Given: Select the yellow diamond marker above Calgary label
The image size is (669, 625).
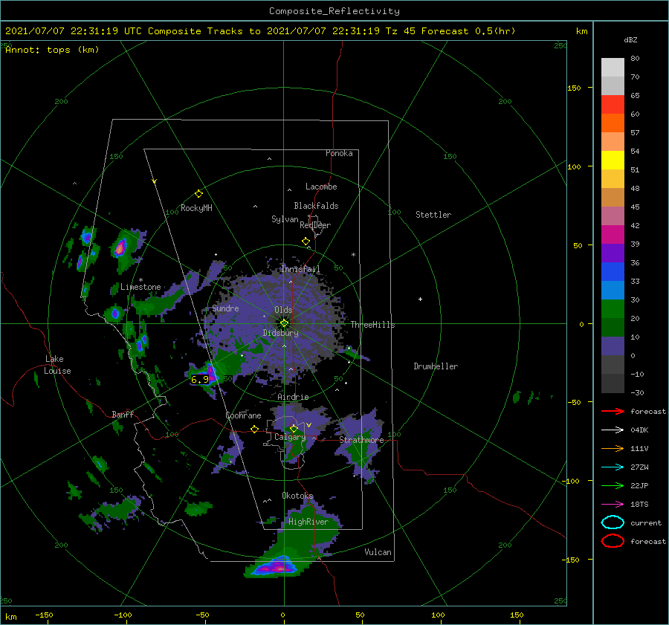Looking at the screenshot, I should tap(294, 428).
